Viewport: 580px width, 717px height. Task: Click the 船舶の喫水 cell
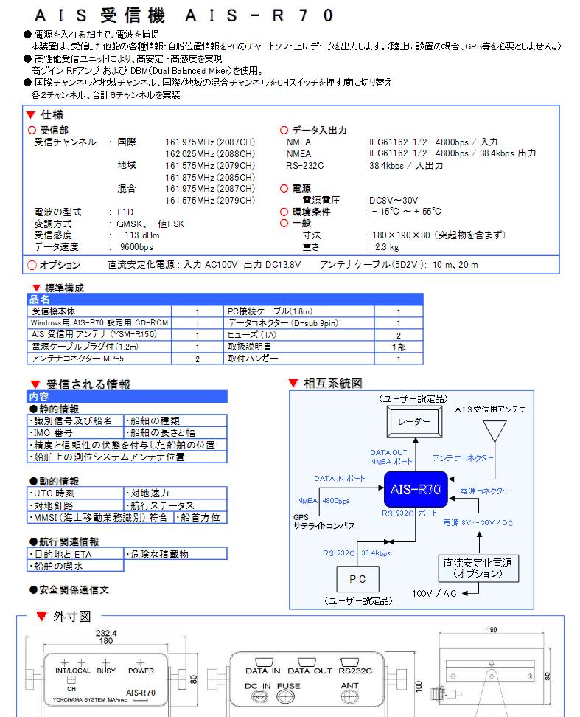pyautogui.click(x=75, y=566)
